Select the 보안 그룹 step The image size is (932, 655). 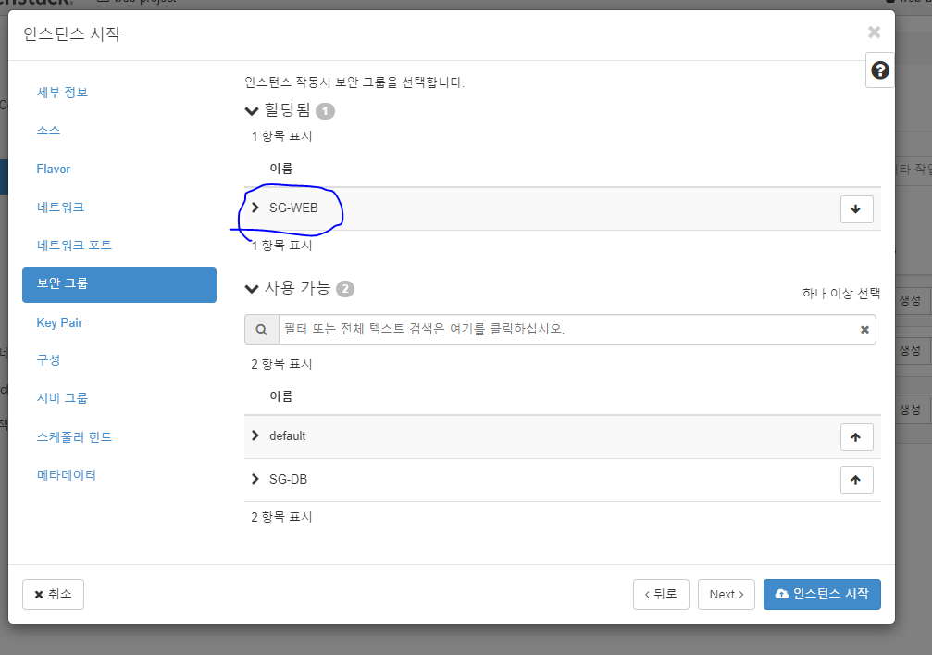tap(118, 284)
